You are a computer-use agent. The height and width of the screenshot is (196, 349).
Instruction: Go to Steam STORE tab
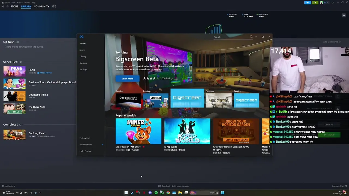pyautogui.click(x=14, y=7)
